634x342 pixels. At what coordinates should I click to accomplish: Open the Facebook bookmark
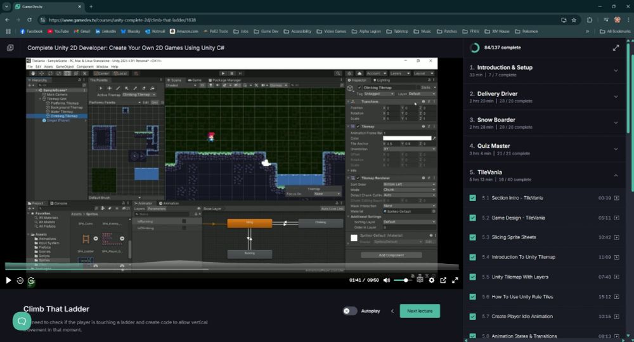pos(31,31)
